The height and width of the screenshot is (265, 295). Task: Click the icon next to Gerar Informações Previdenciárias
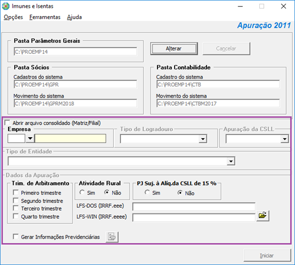(112, 237)
